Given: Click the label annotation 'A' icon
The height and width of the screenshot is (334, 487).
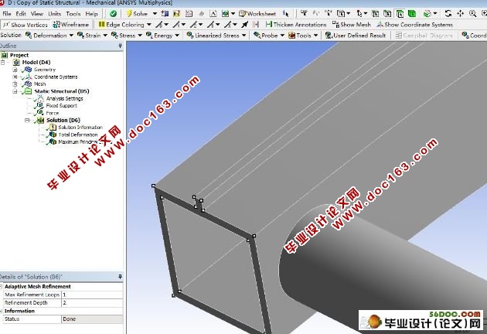Looking at the screenshot, I should tap(213, 14).
